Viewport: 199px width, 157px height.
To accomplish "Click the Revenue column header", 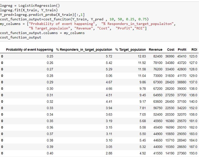I will point(155,50).
